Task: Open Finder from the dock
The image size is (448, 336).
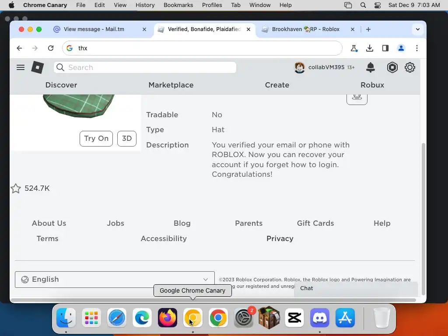Action: (x=66, y=318)
